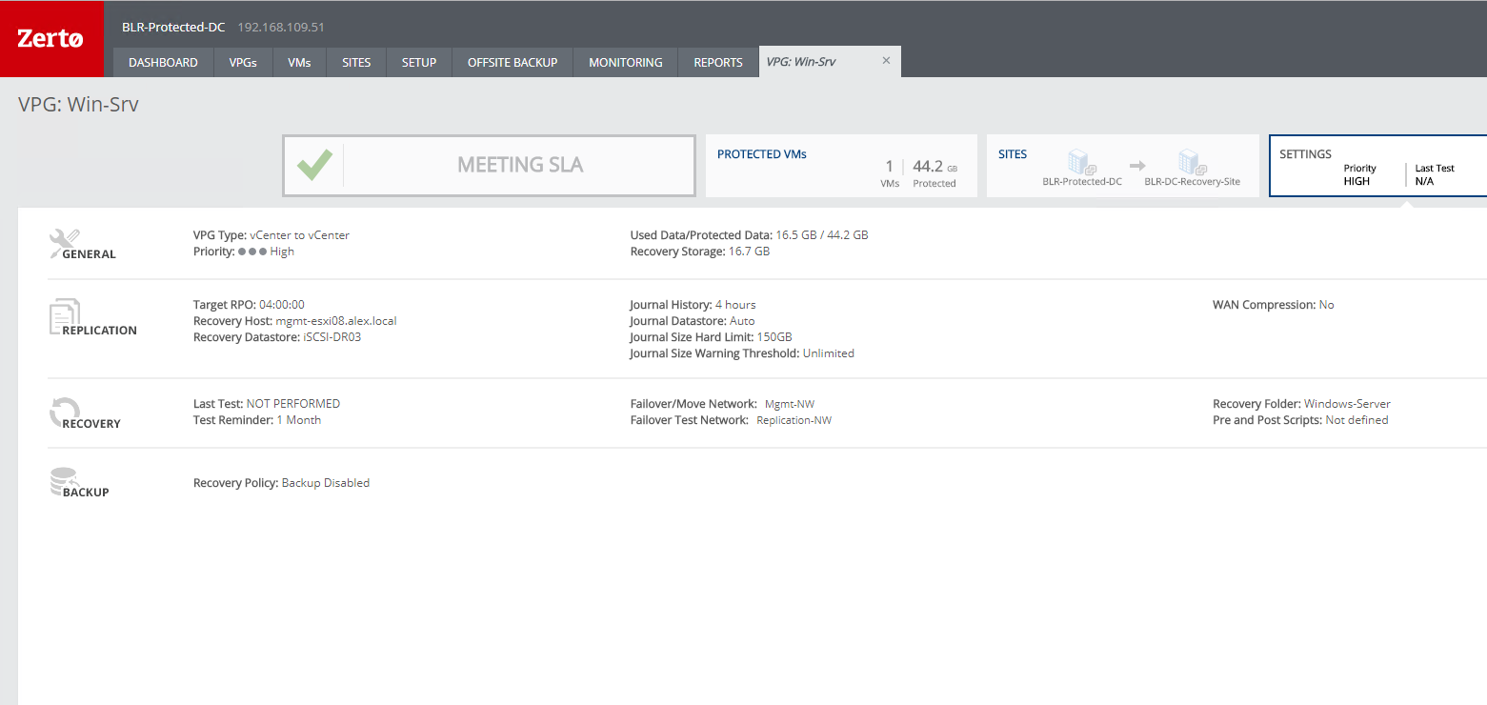Open the Sites tab

pos(356,62)
